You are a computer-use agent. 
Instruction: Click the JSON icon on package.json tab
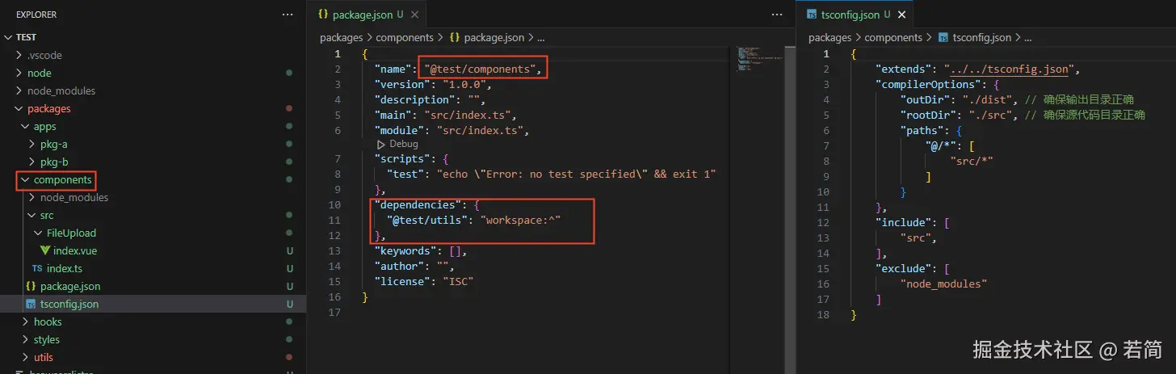323,15
